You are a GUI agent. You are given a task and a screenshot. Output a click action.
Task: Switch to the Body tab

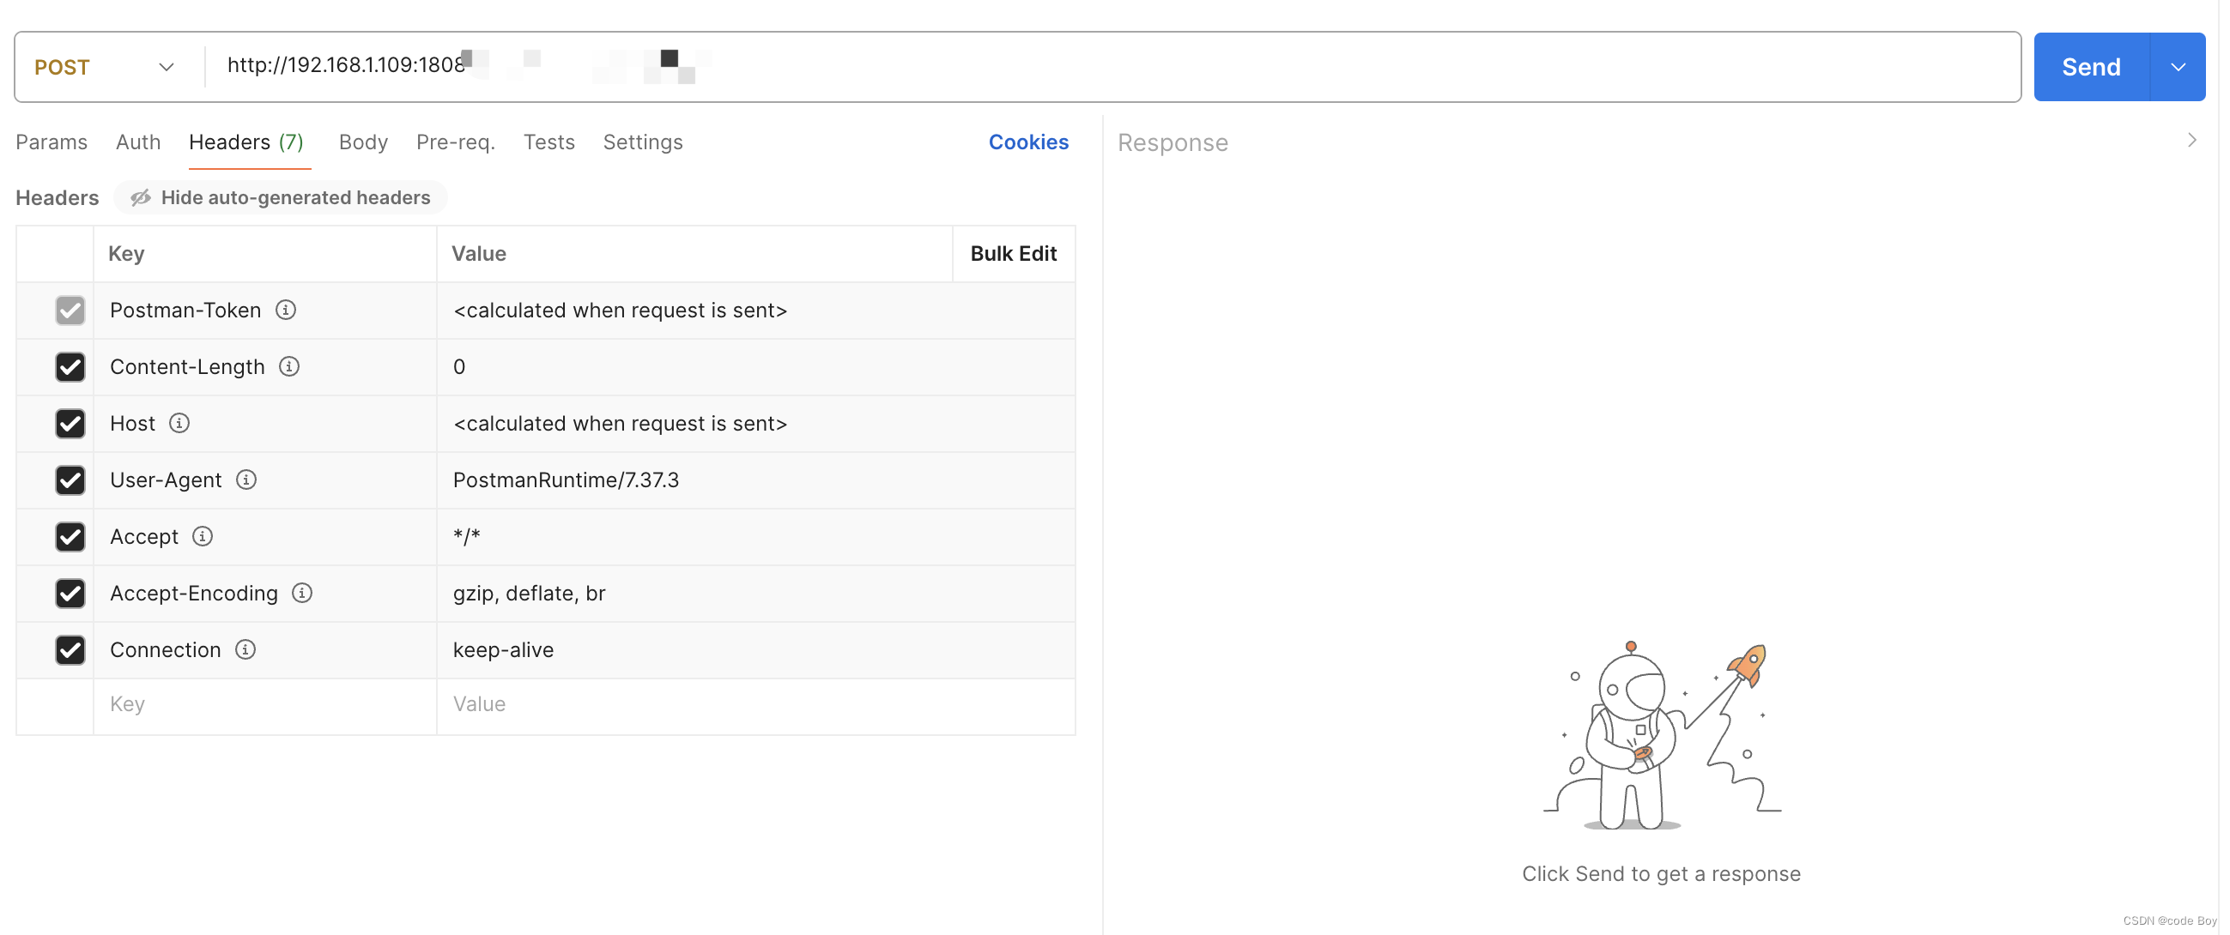coord(363,142)
